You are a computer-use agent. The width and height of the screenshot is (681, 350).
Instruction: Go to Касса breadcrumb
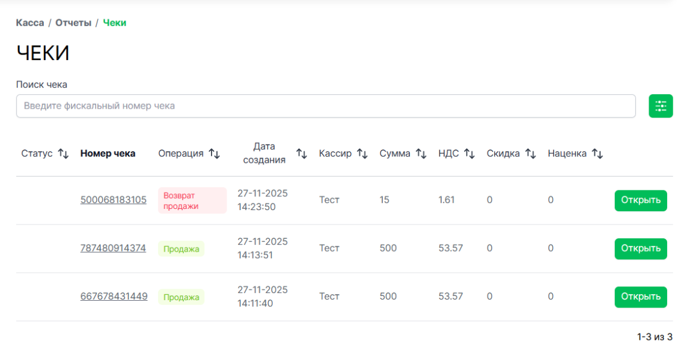[29, 23]
